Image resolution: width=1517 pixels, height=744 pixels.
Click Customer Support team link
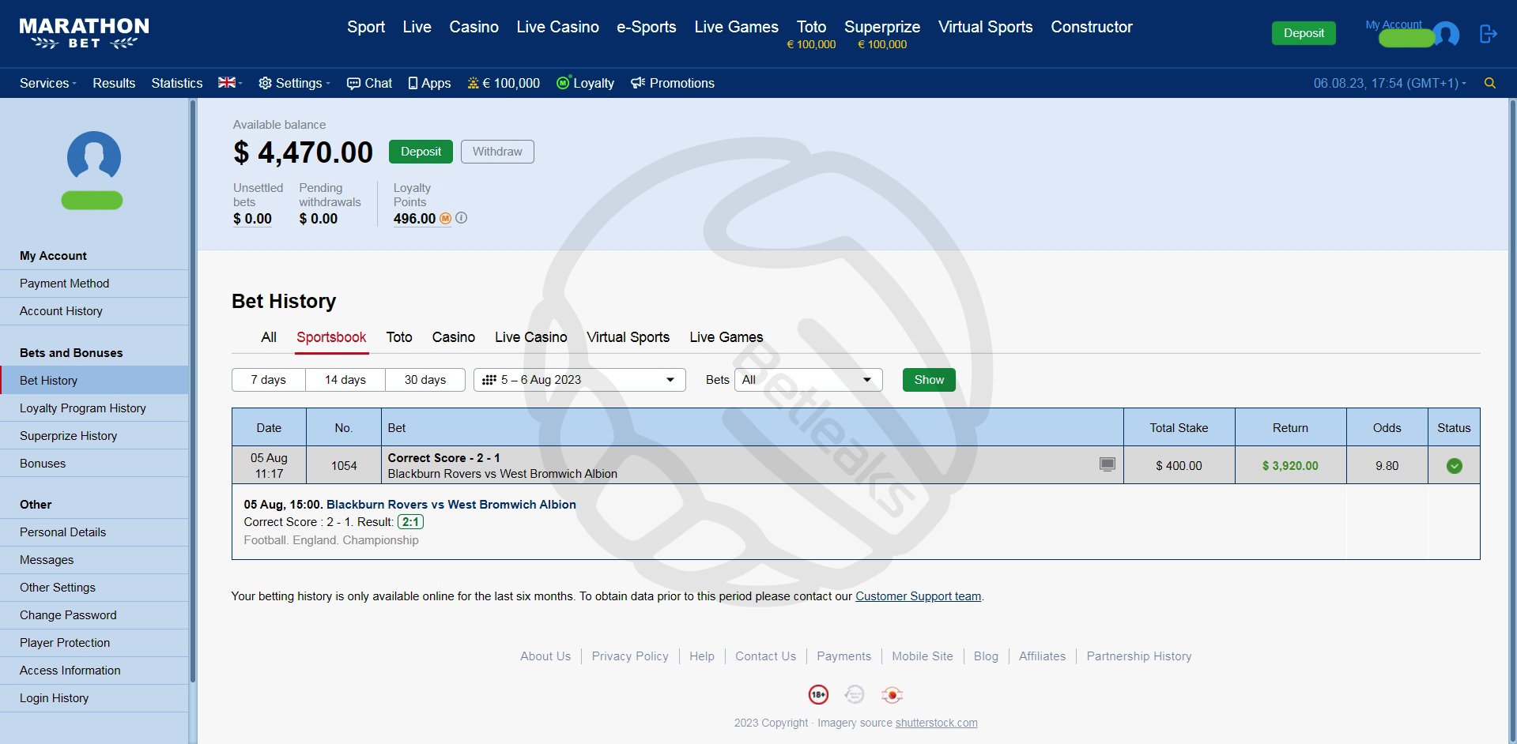(x=918, y=596)
